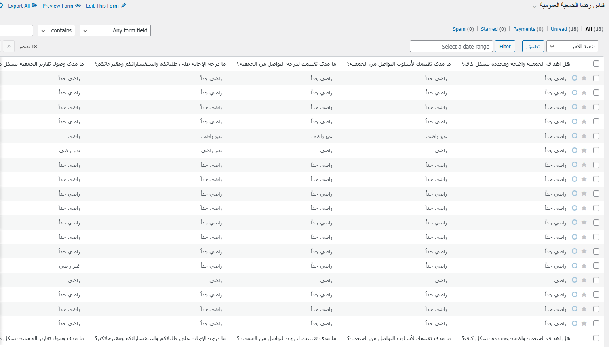Viewport: 609px width, 347px height.
Task: Star the last entry in the table
Action: [x=584, y=323]
